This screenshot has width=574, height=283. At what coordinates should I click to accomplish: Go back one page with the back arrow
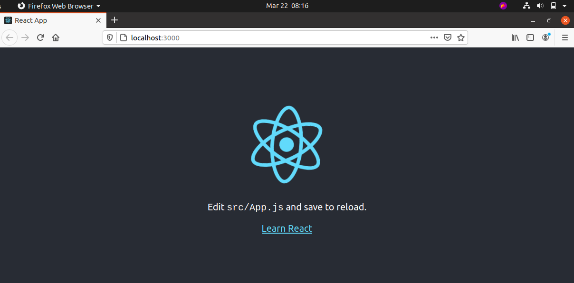(10, 38)
